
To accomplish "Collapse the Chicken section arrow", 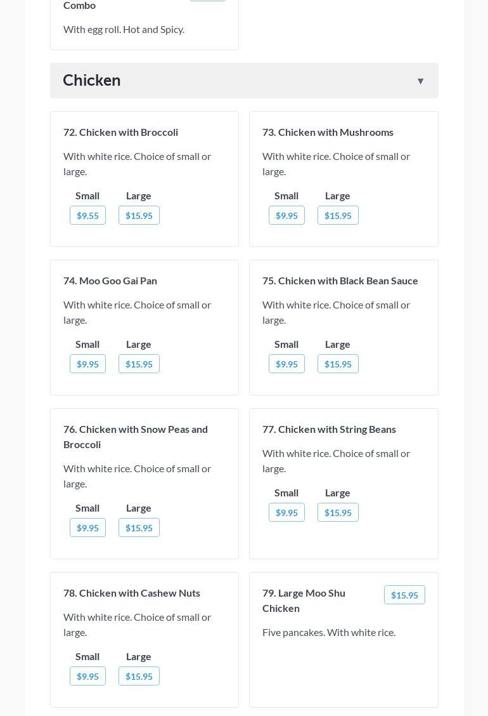I will coord(420,81).
